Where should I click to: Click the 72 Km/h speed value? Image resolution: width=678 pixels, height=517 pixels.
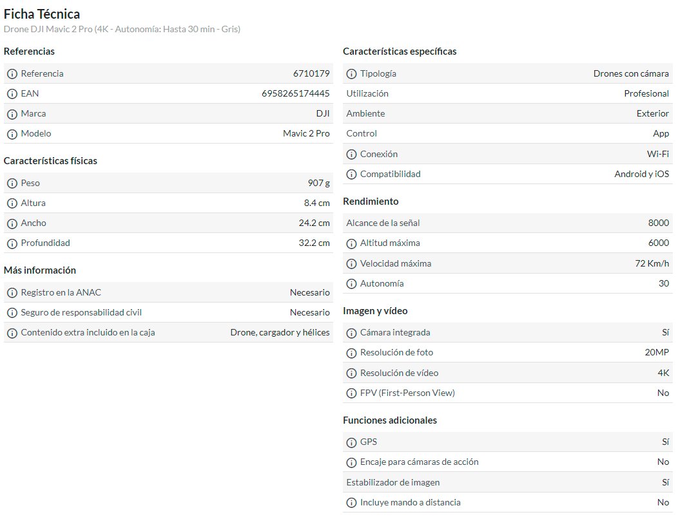[652, 263]
